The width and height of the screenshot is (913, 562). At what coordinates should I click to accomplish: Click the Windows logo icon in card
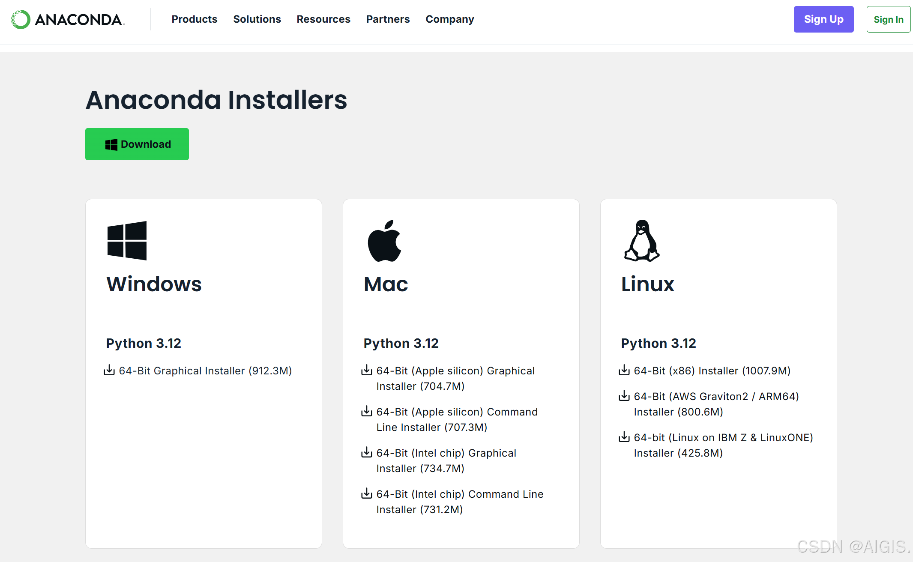pyautogui.click(x=127, y=240)
